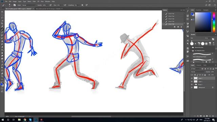Create new group folder icon in Layers panel
Screen dimensions: 217x122
coord(207,116)
